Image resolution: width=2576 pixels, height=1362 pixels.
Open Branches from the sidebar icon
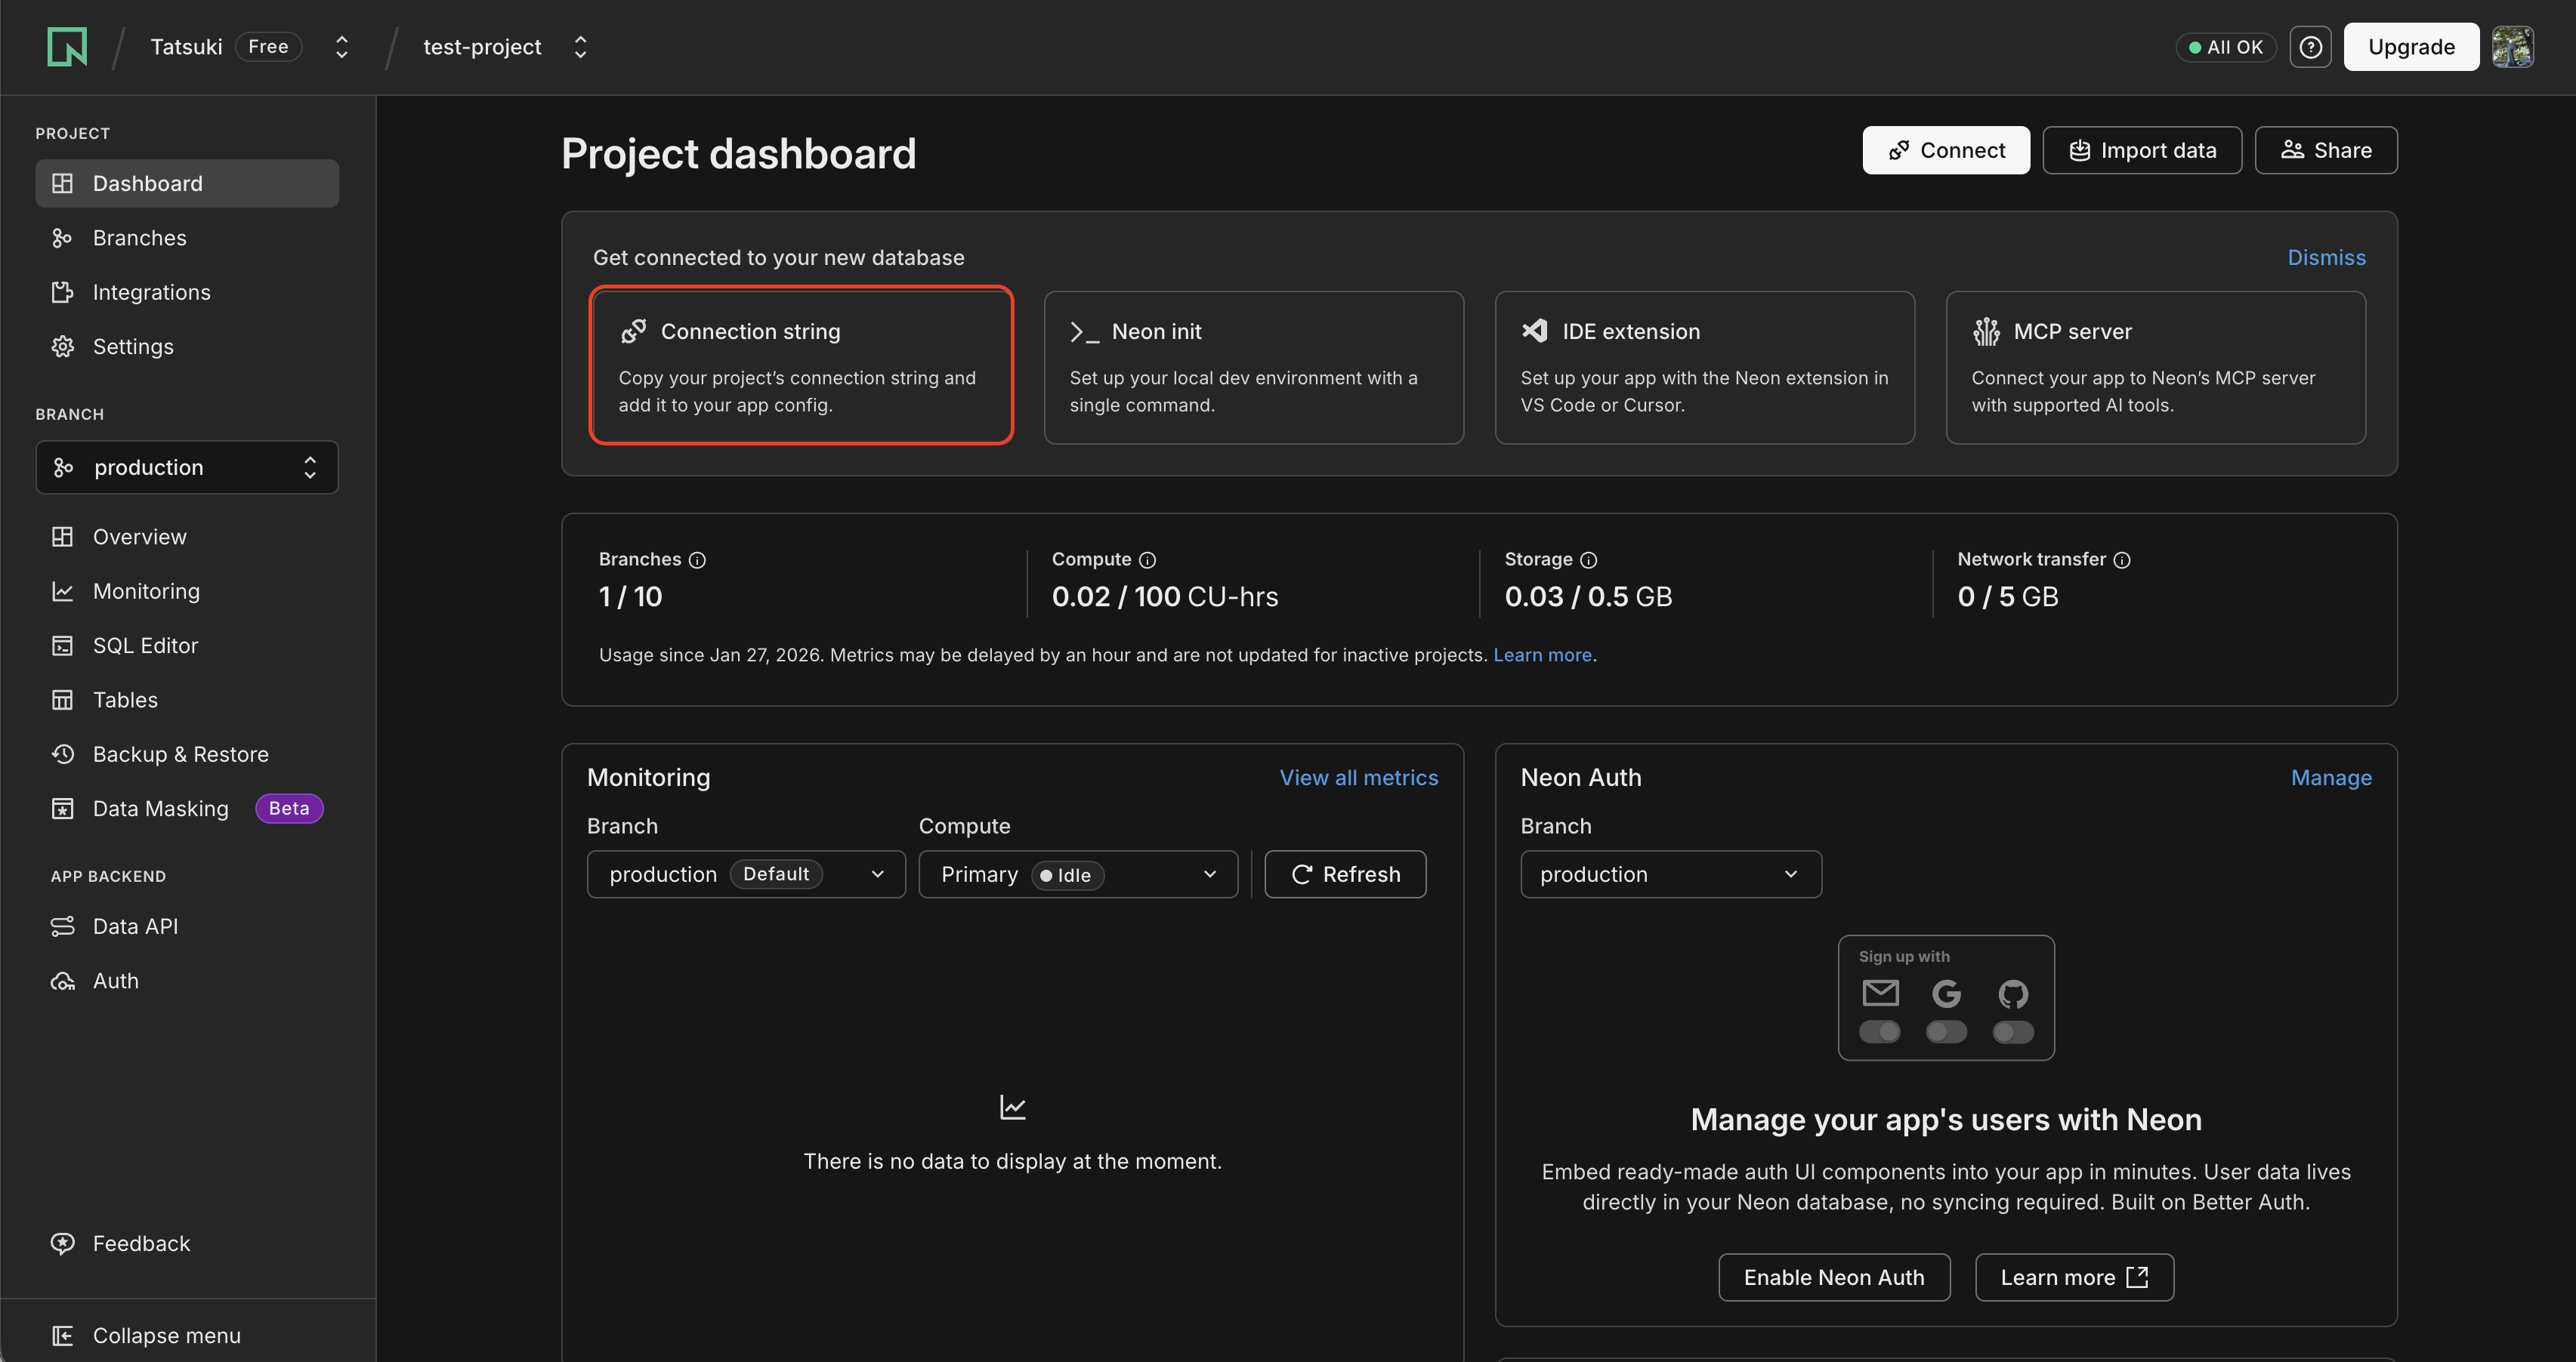coord(62,238)
